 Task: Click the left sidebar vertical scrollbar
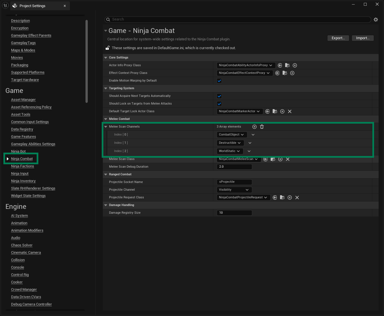87,61
